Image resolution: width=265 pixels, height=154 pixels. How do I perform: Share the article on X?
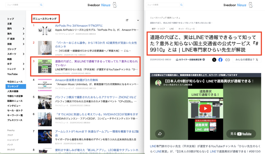click(214, 60)
